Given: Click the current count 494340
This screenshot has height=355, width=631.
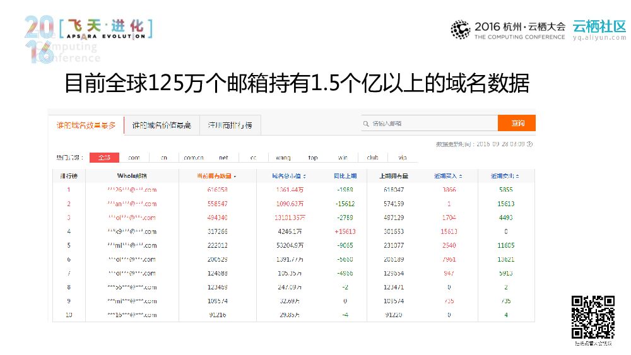Looking at the screenshot, I should click(217, 218).
